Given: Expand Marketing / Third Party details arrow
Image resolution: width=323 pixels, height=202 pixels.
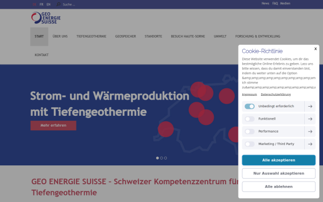Looking at the screenshot, I should point(310,144).
